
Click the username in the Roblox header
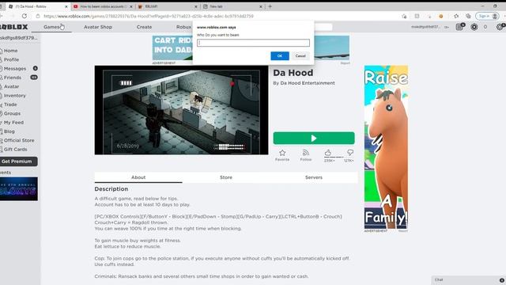425,27
